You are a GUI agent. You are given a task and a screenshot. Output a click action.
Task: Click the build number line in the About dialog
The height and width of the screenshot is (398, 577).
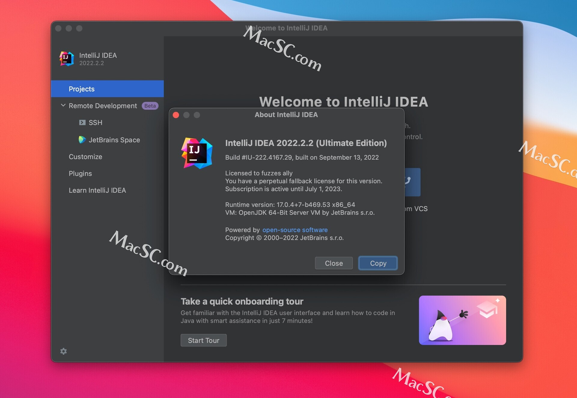(x=302, y=157)
